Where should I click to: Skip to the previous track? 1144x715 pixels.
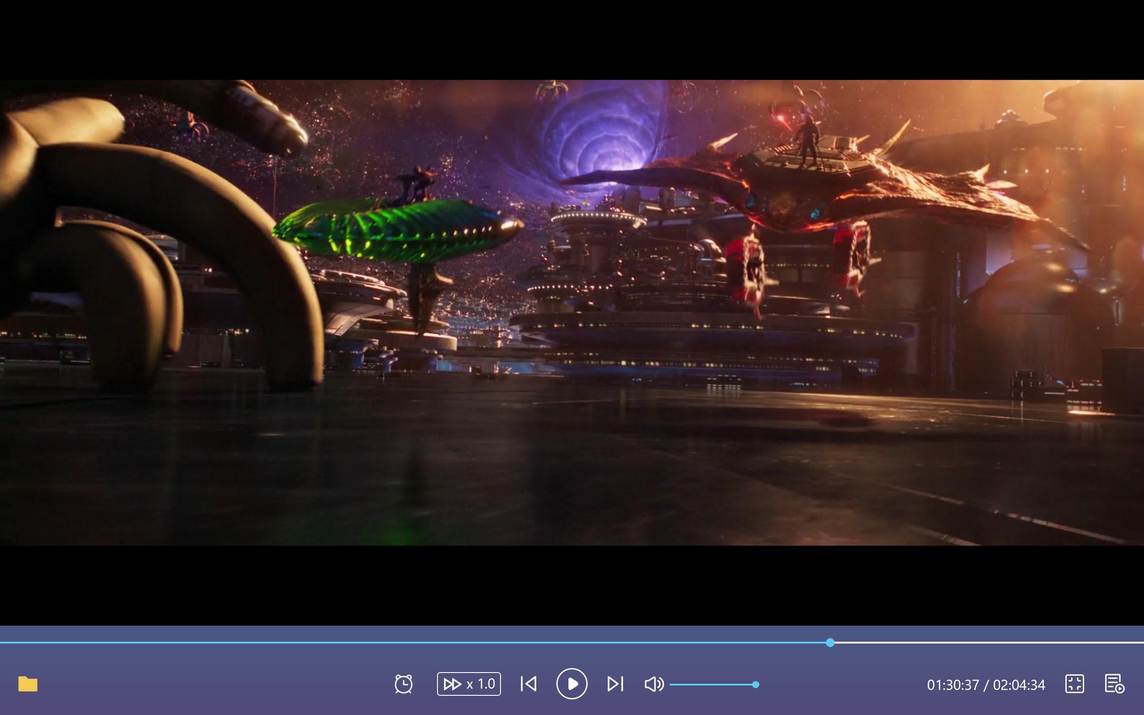pyautogui.click(x=529, y=684)
